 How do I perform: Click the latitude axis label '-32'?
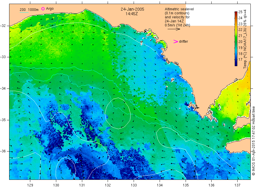[x=3, y=26]
